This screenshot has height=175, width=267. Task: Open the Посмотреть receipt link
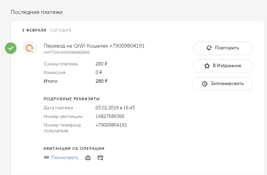(64, 158)
